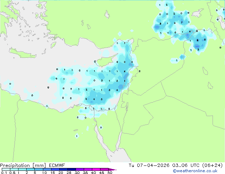Screen dimensions: 225x174
Task: Pick the magenta swatch between 40 and 45
Action: (x=96, y=169)
